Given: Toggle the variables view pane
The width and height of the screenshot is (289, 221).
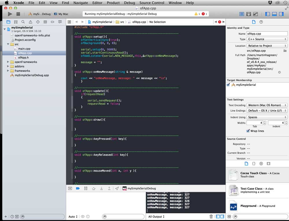Looking at the screenshot, I should pyautogui.click(x=218, y=217).
